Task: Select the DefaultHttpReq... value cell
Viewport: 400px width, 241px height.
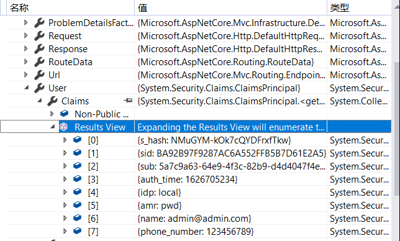Action: point(231,36)
